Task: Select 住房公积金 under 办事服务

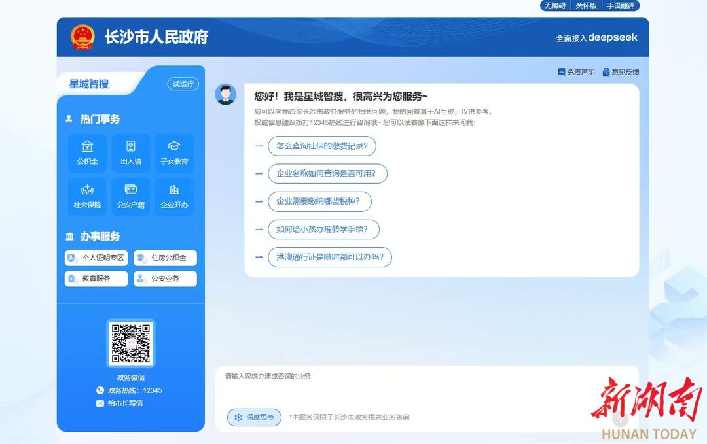Action: [165, 258]
